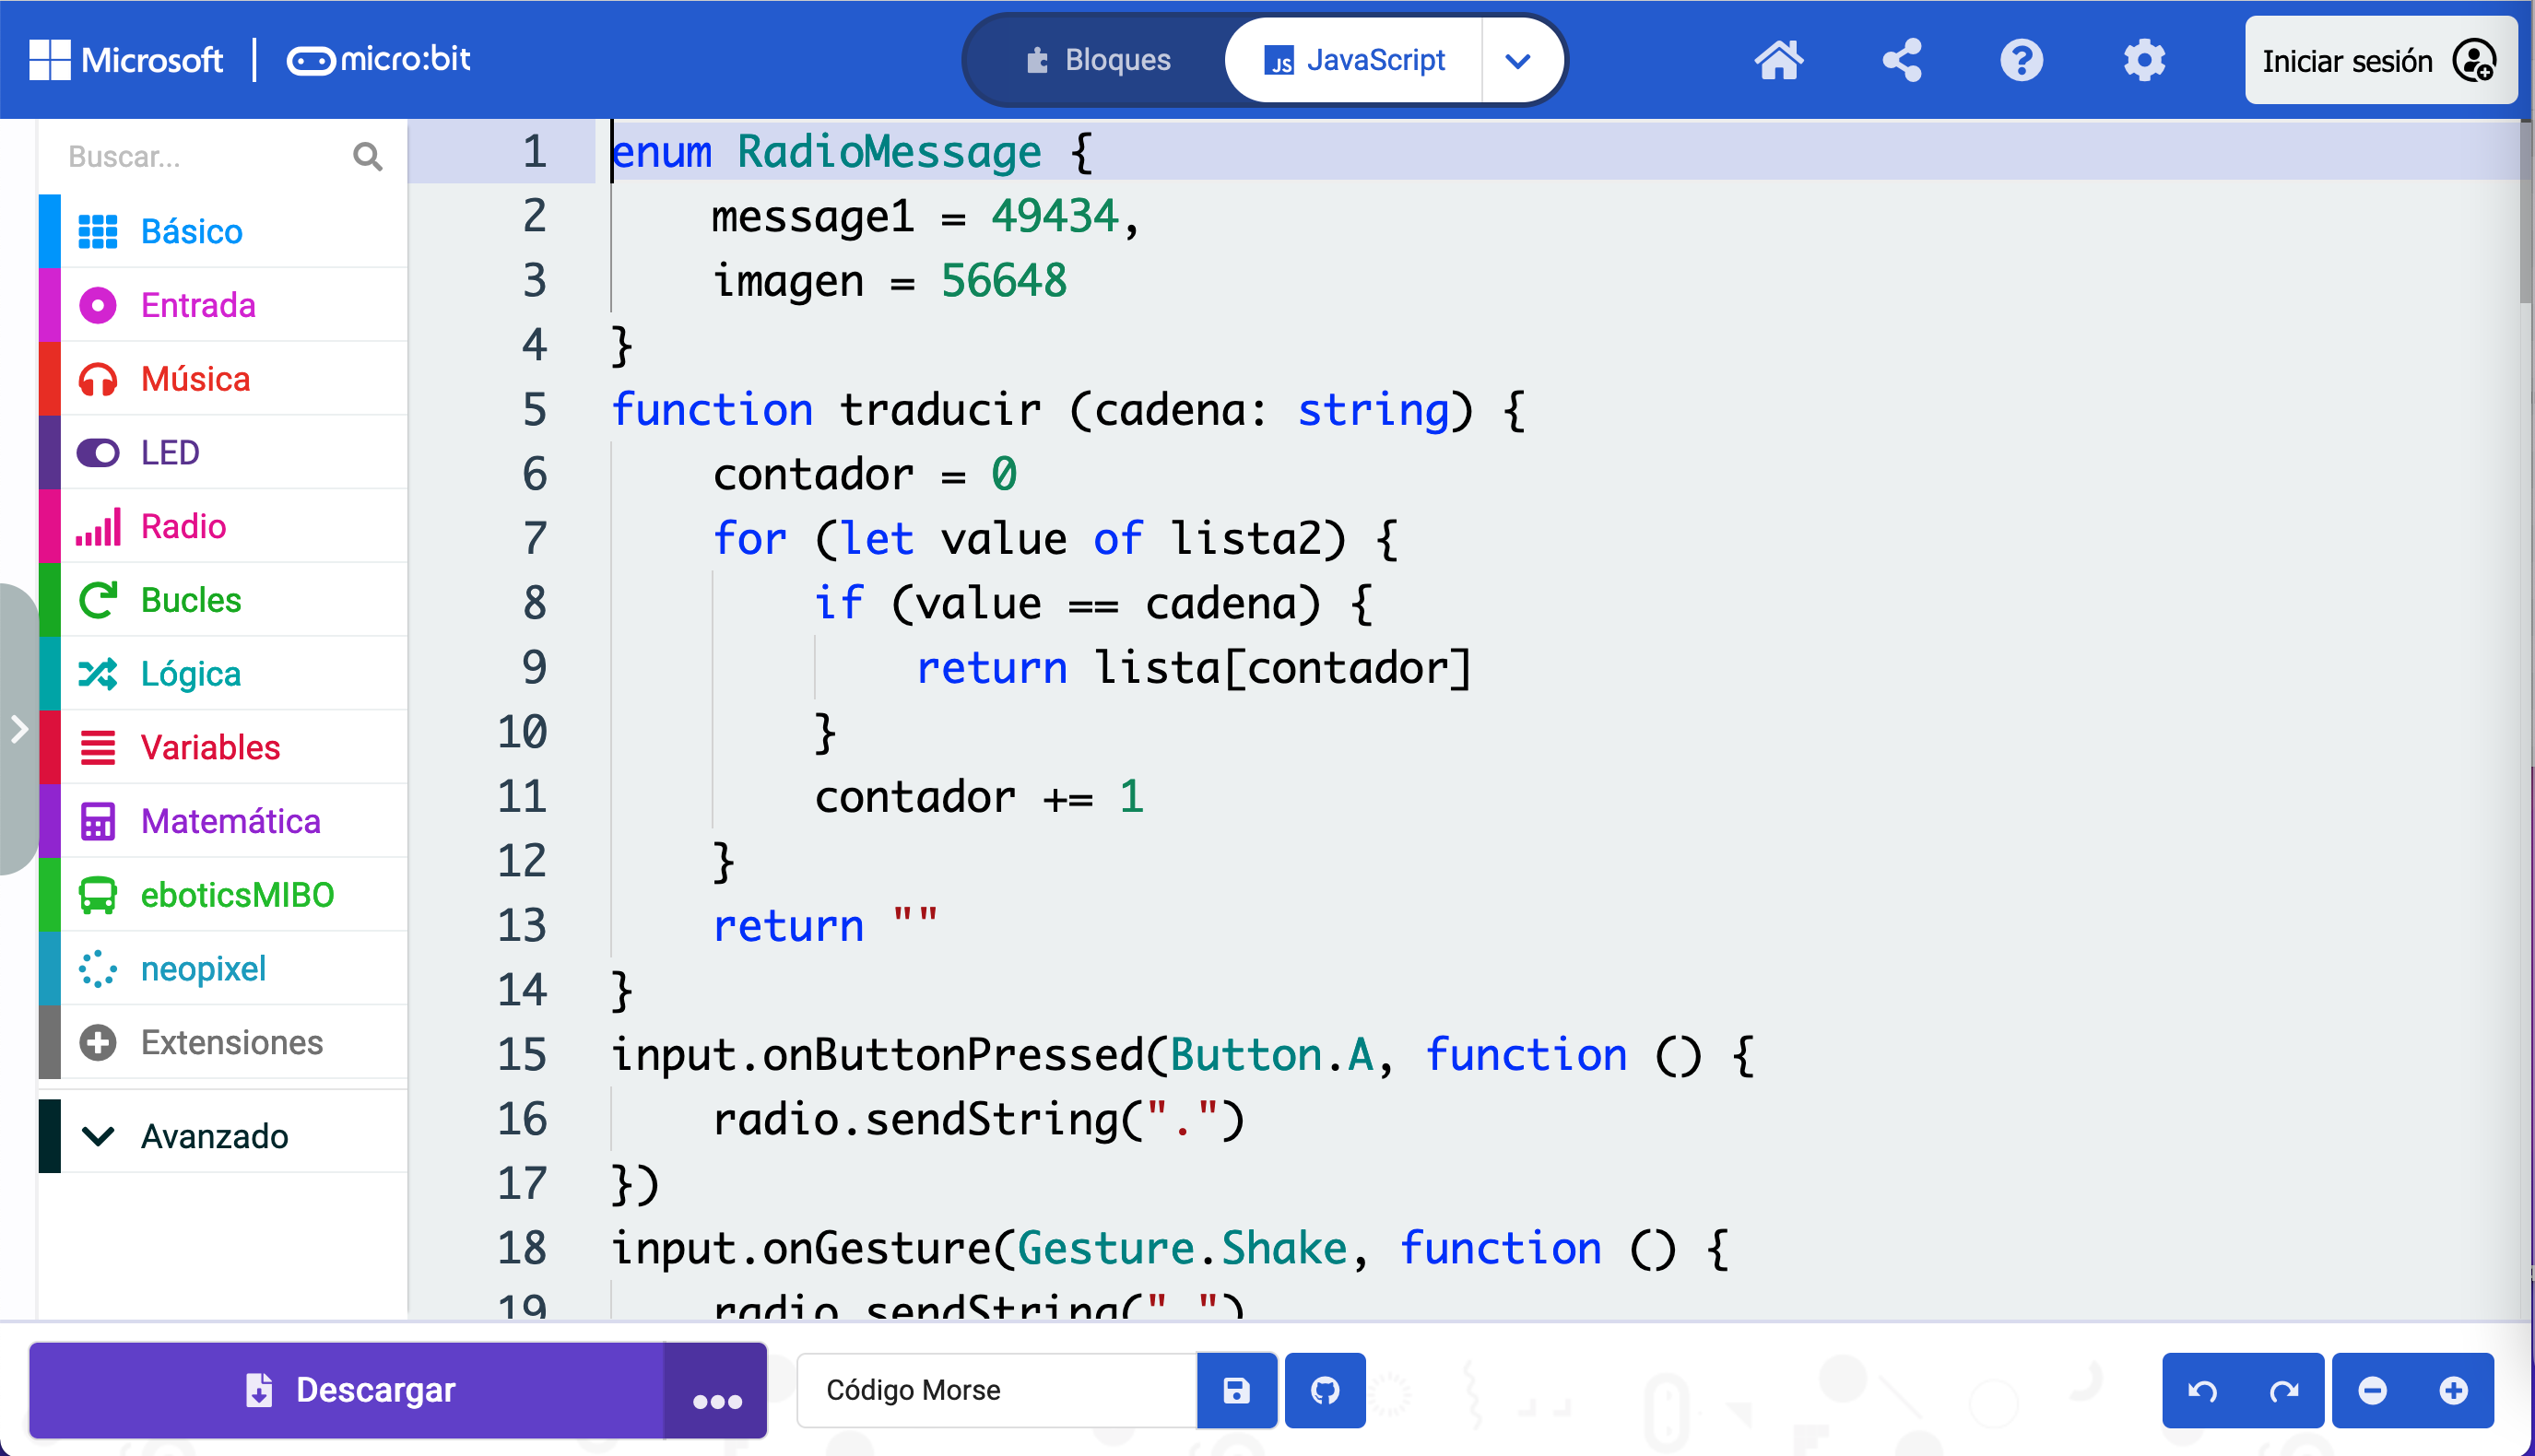Save the project using the save icon
The image size is (2535, 1456).
(x=1236, y=1390)
